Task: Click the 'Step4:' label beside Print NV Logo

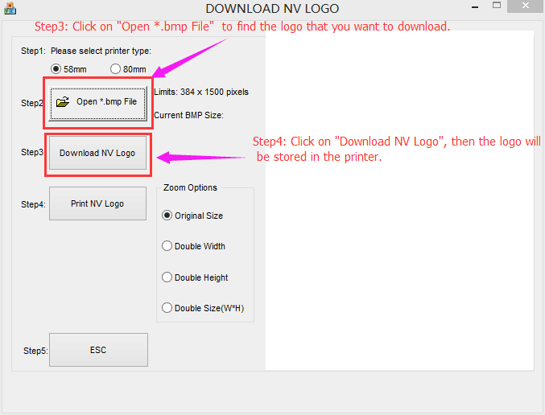Action: (33, 204)
